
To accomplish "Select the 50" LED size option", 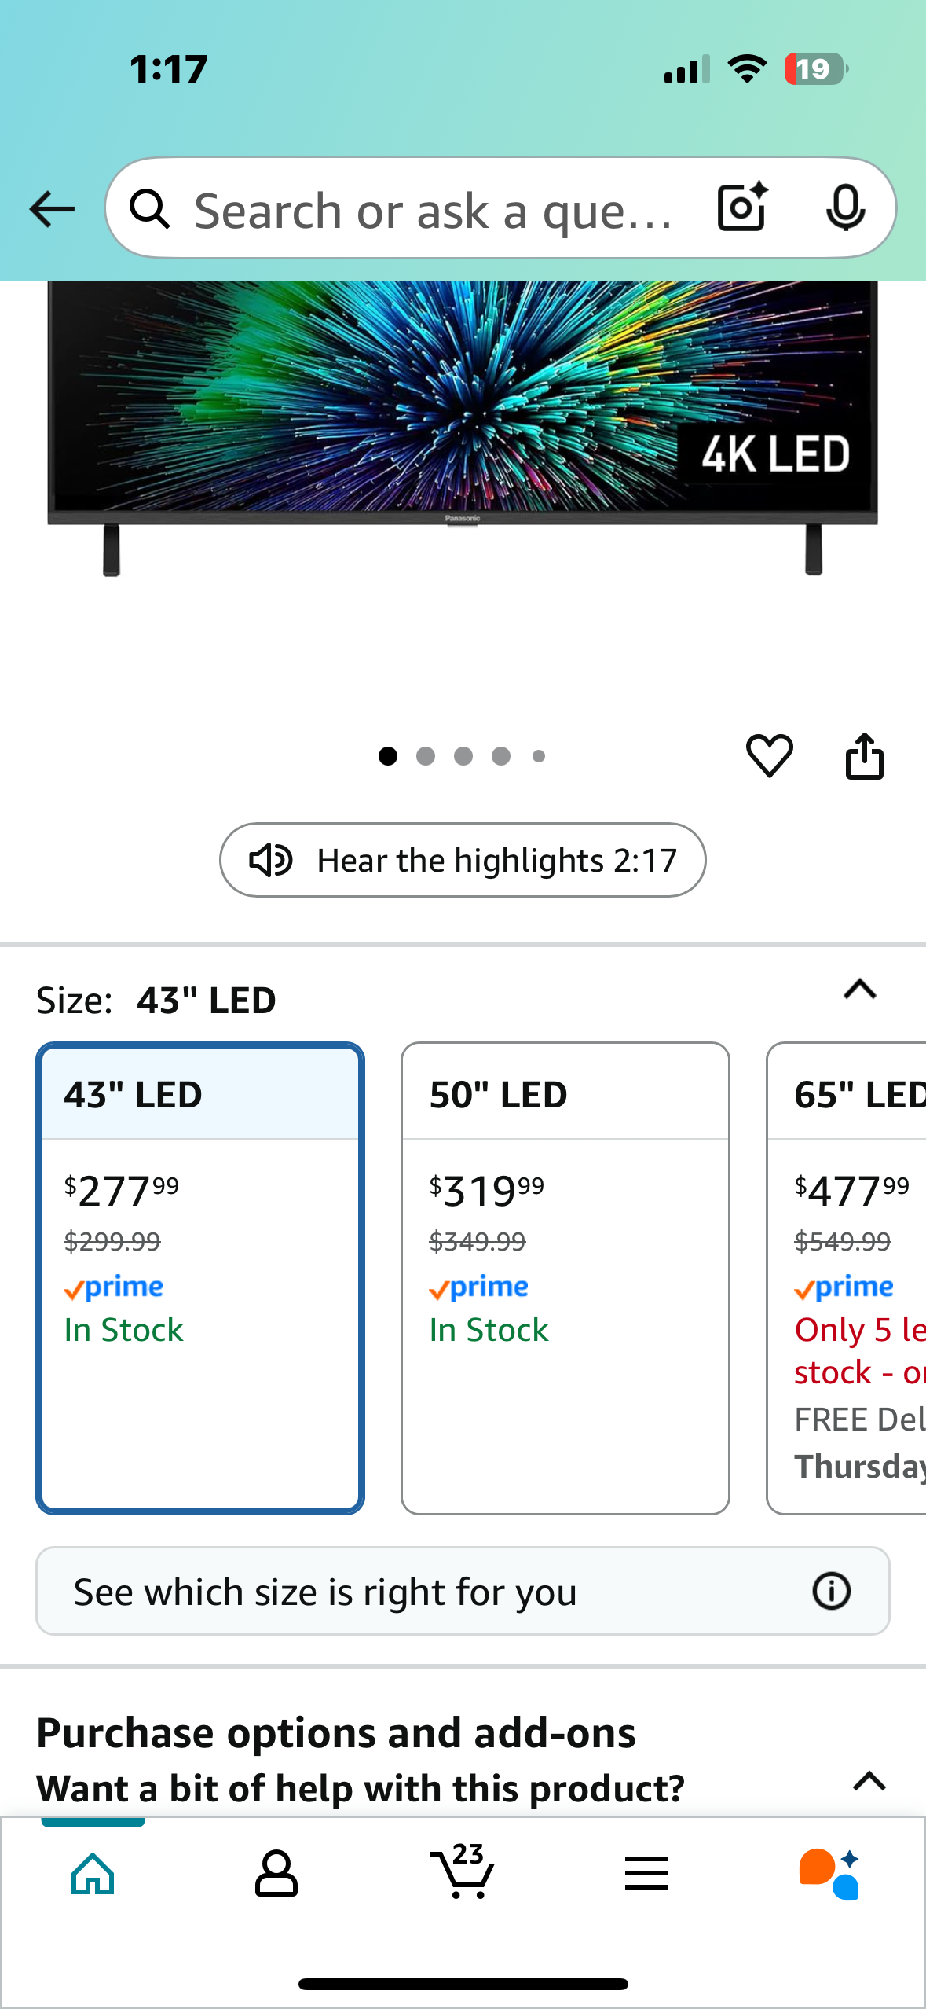I will [565, 1278].
